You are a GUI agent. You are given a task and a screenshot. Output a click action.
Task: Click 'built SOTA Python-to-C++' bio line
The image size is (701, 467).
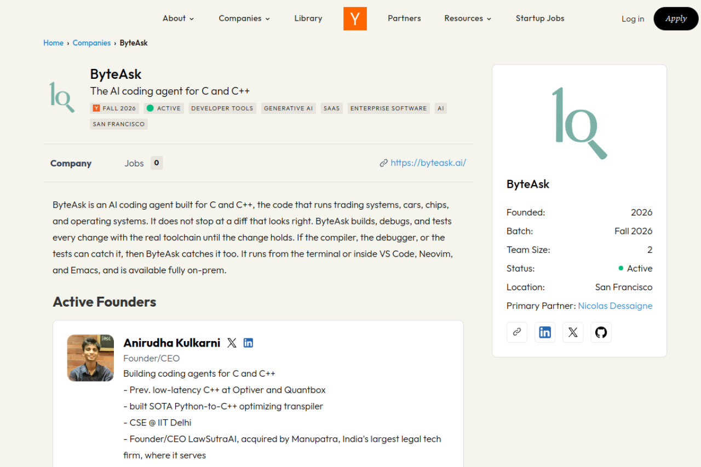pos(223,406)
